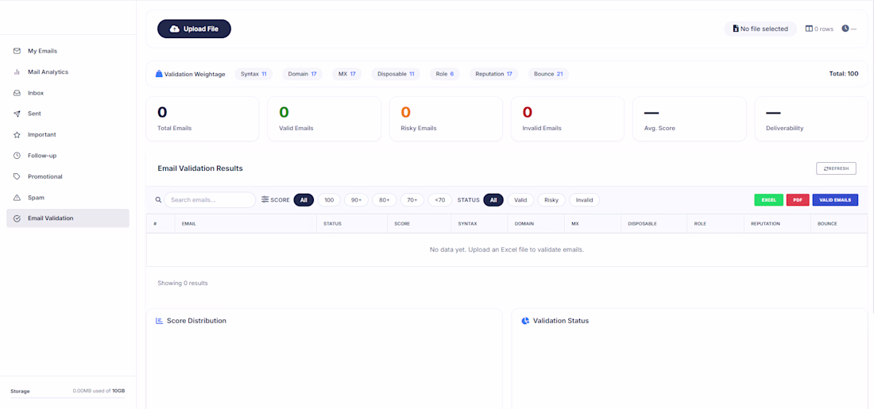Viewport: 874px width, 409px height.
Task: Click the MX 17 weightage chip
Action: tap(346, 74)
